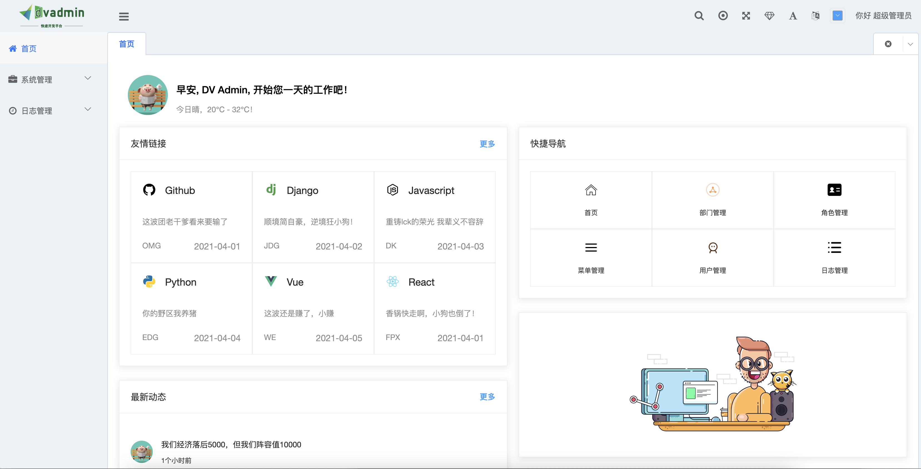Screen dimensions: 921x469
Task: Select 首页 in the left sidebar
Action: [29, 49]
